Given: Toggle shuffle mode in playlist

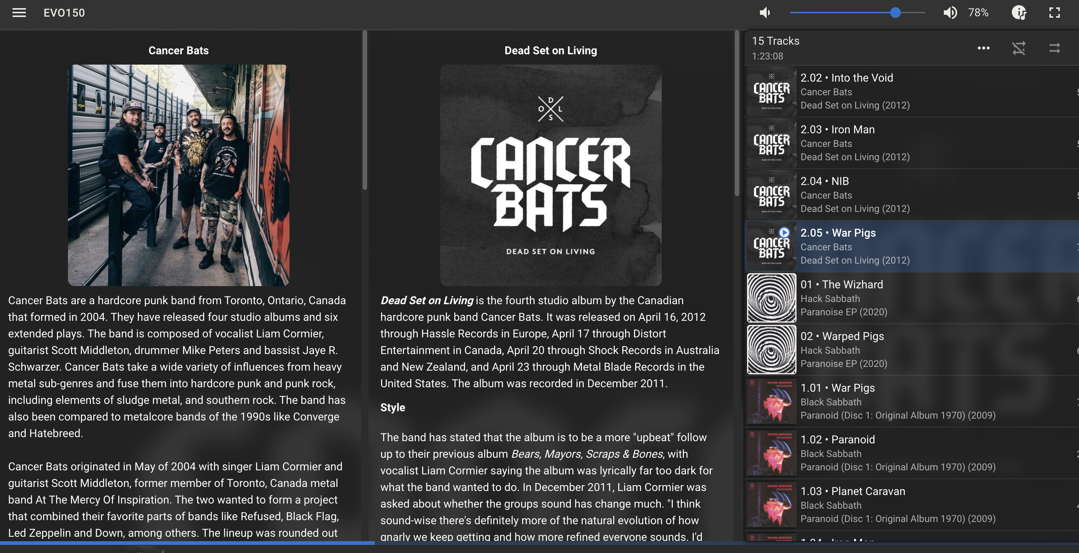Looking at the screenshot, I should pyautogui.click(x=1019, y=48).
